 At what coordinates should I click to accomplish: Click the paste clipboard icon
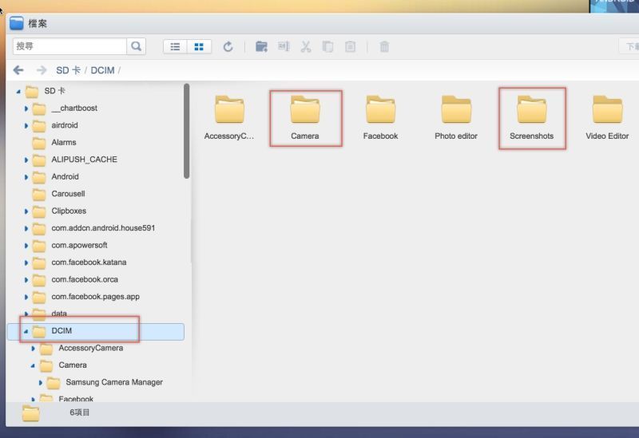coord(350,47)
